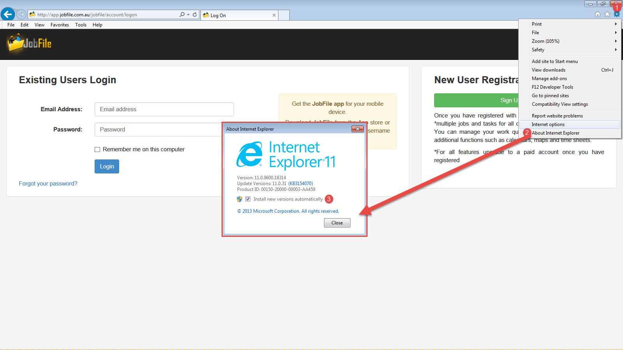Select View downloads menu entry
Screen dimensions: 623x350
[x=570, y=70]
